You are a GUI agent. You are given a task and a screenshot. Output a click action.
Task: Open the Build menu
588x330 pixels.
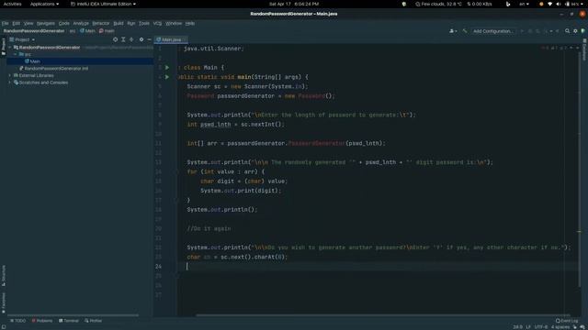tap(119, 23)
